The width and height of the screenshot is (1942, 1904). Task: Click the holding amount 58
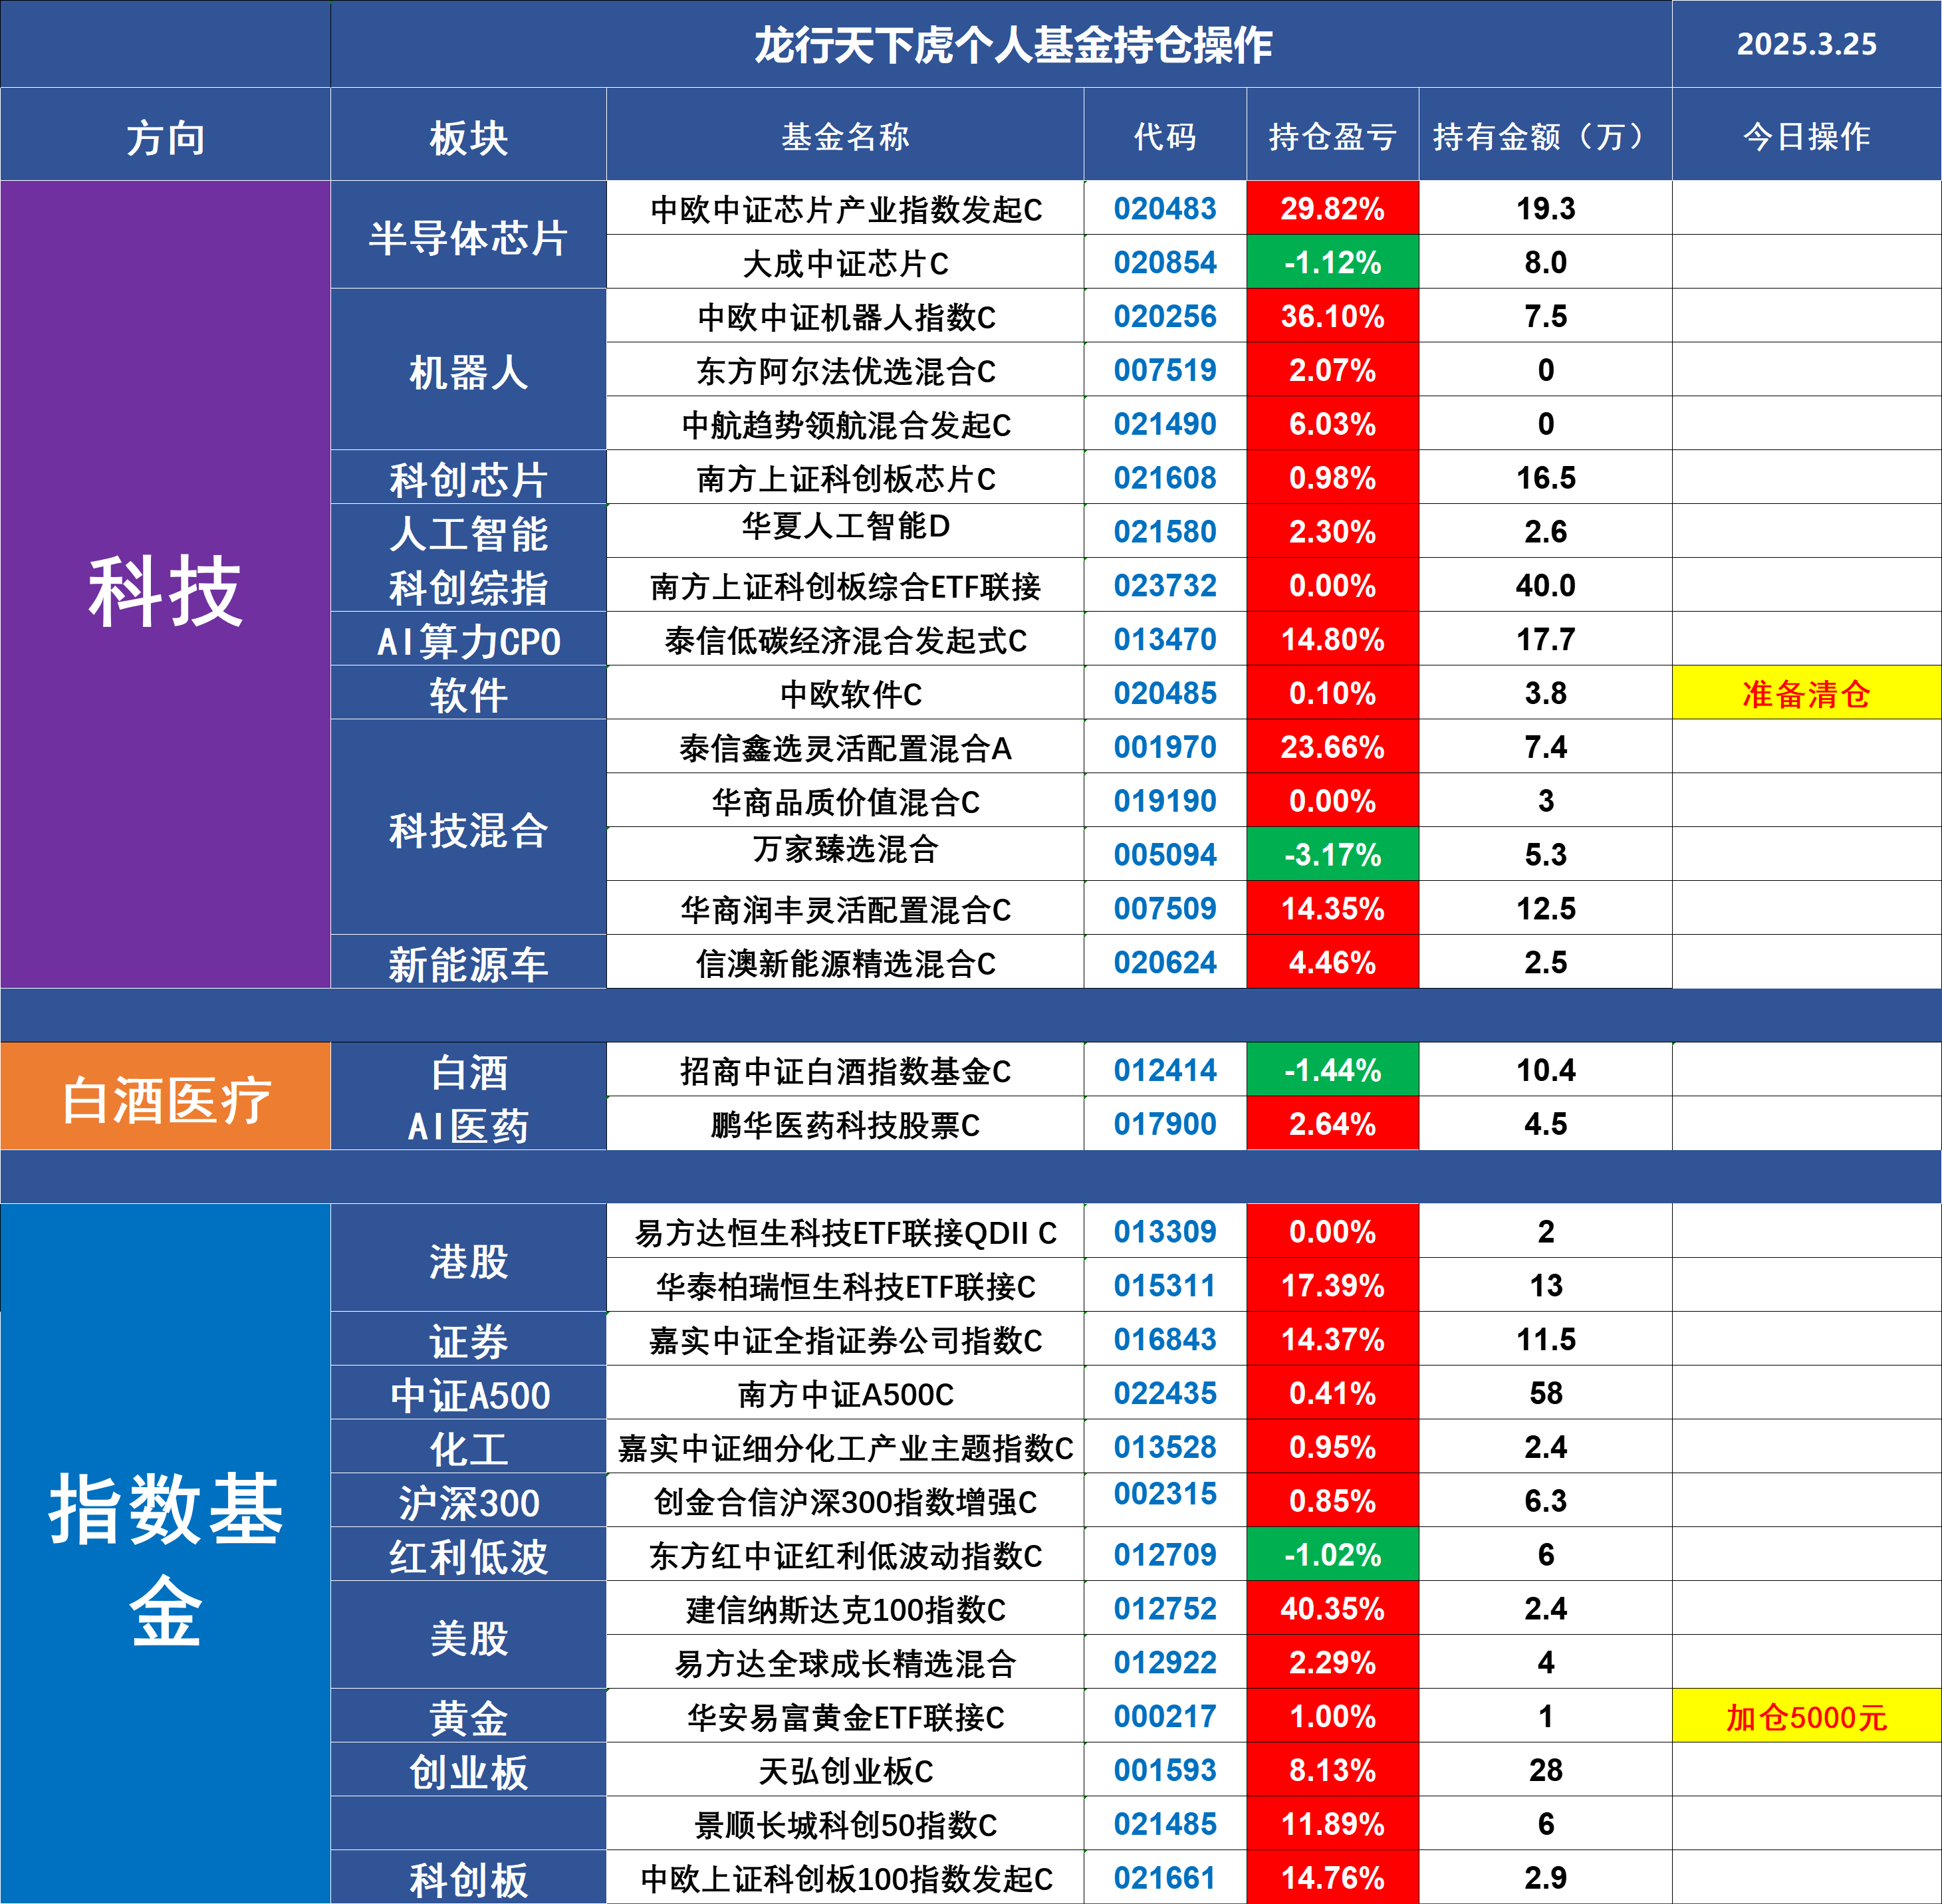[1545, 1394]
